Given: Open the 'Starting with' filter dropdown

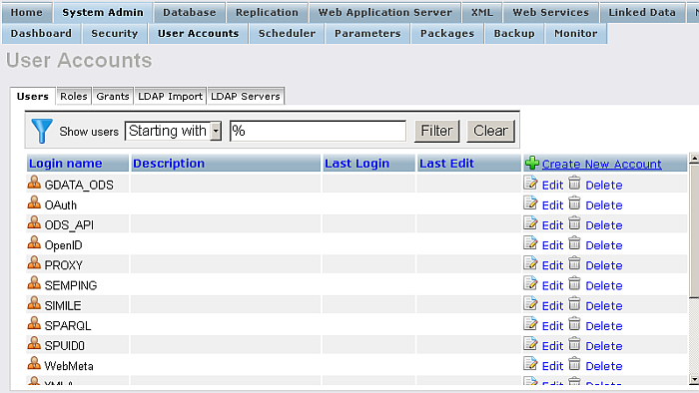Looking at the screenshot, I should (173, 131).
